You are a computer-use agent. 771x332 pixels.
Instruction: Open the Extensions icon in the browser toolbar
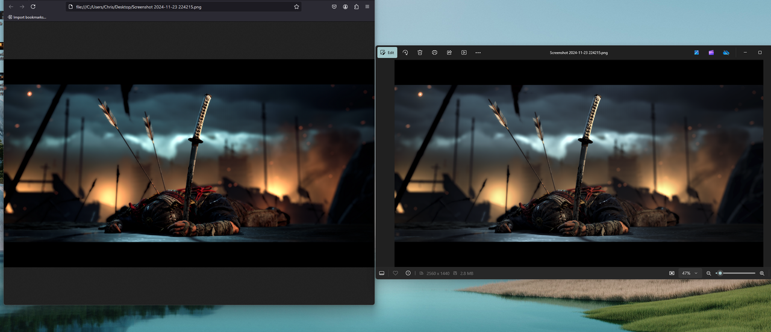pos(356,7)
